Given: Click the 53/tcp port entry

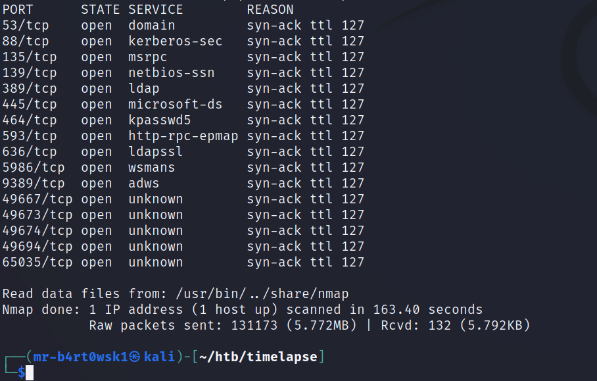Looking at the screenshot, I should coord(26,26).
